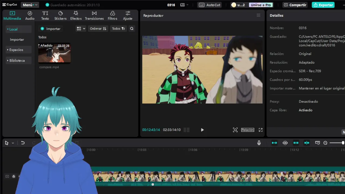Click the 13:09 mark on timeline ruler
This screenshot has height=194, width=345.
click(x=244, y=150)
